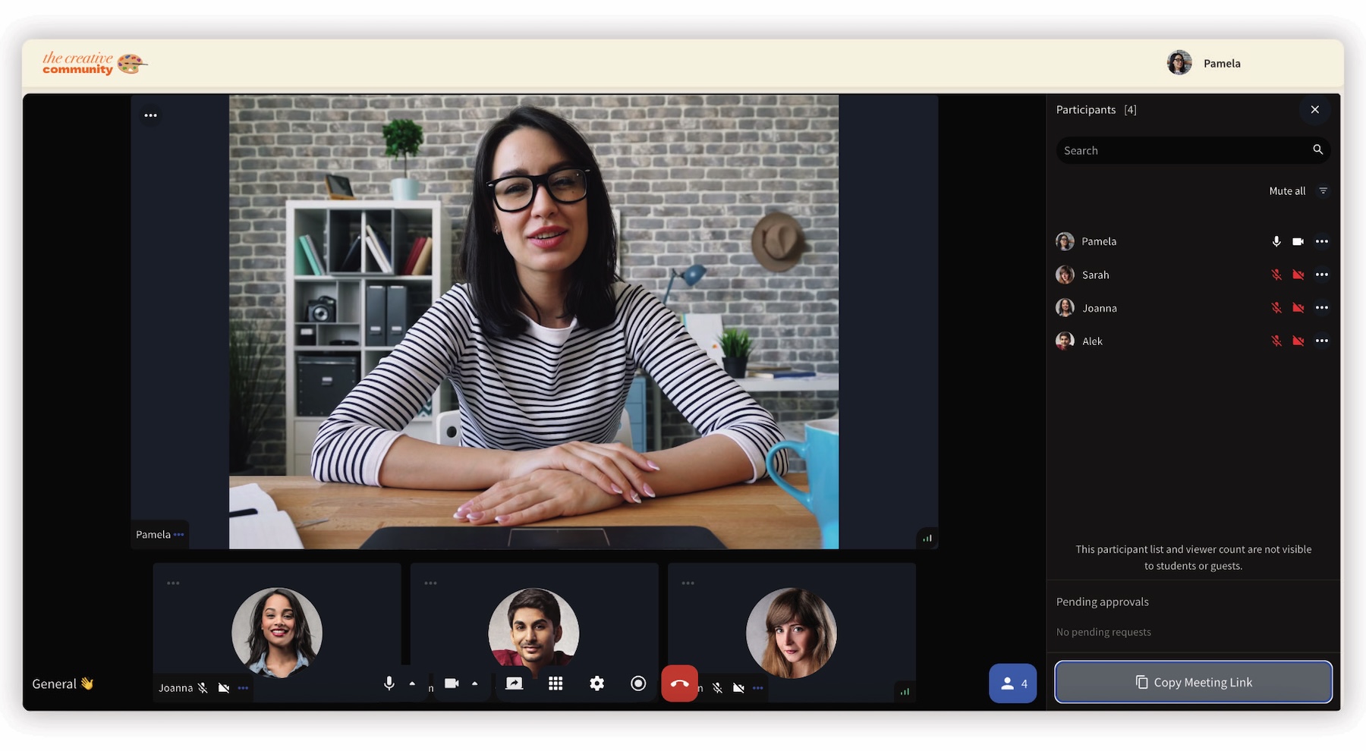Toggle your microphone in the bottom toolbar
This screenshot has width=1366, height=751.
pos(389,683)
